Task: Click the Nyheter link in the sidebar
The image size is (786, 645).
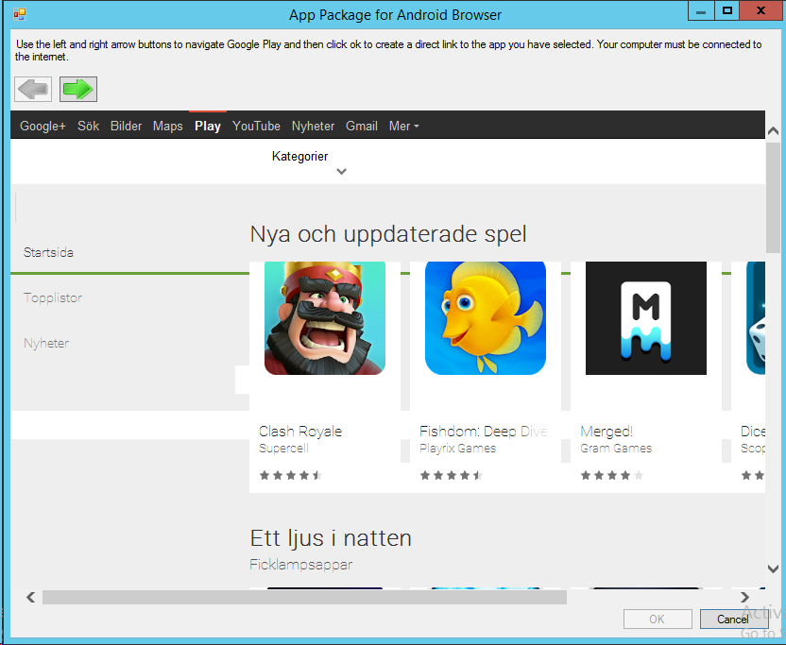Action: pyautogui.click(x=46, y=343)
